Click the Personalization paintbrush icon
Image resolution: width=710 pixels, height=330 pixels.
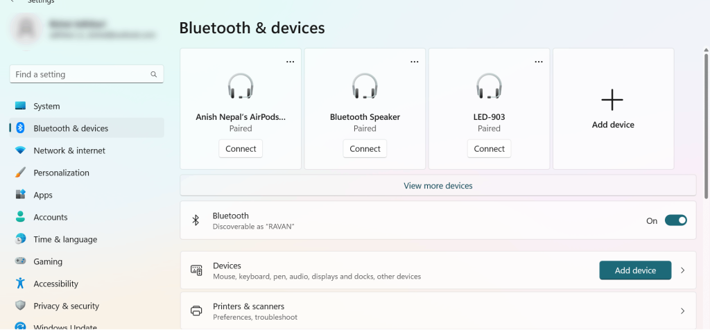20,173
